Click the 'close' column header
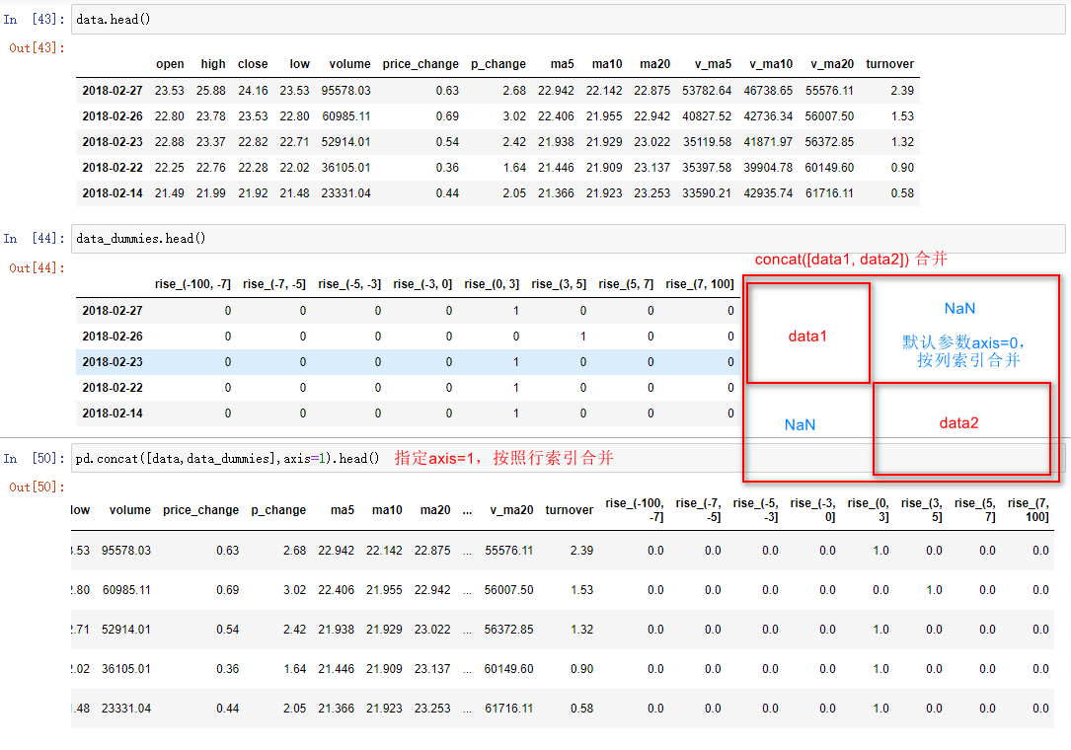The height and width of the screenshot is (750, 1071). click(253, 63)
